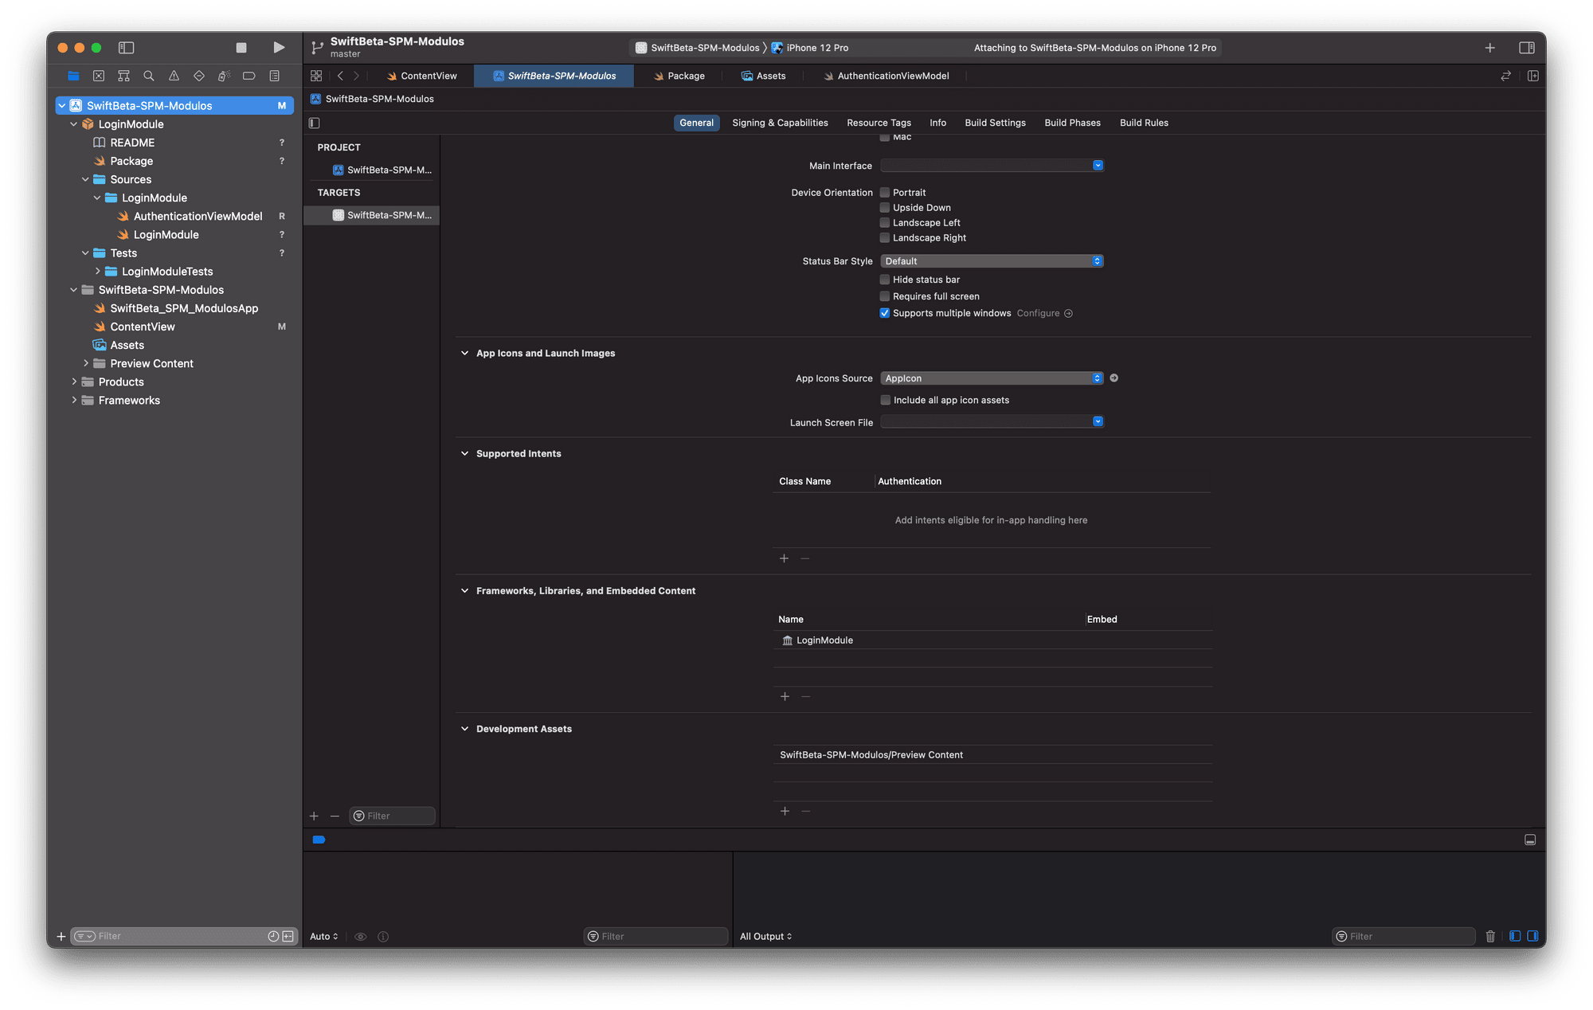Viewport: 1593px width, 1010px height.
Task: Click arrow beside App Icons Source
Action: 1114,378
